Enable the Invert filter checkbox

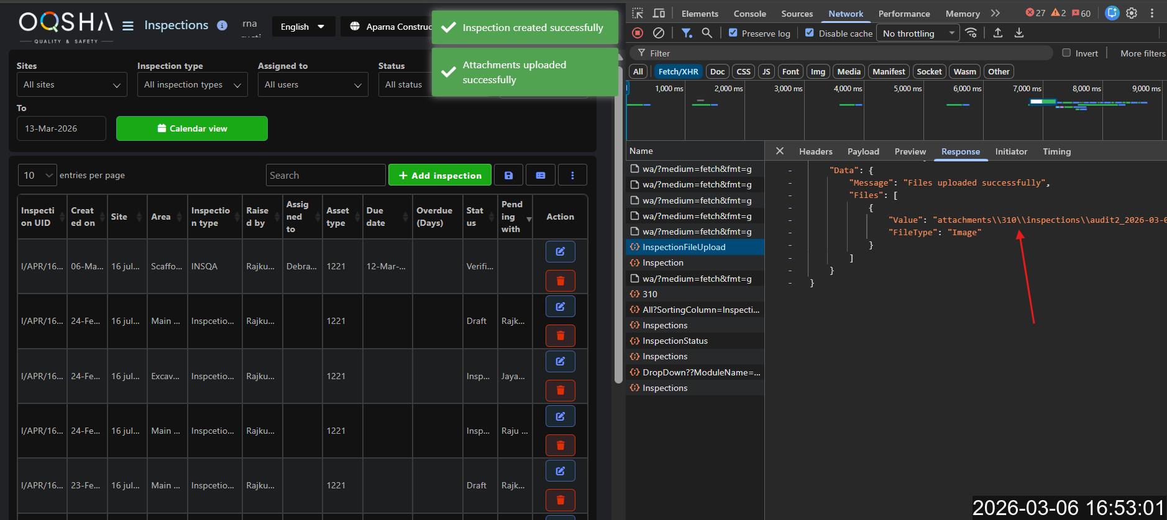(1066, 53)
